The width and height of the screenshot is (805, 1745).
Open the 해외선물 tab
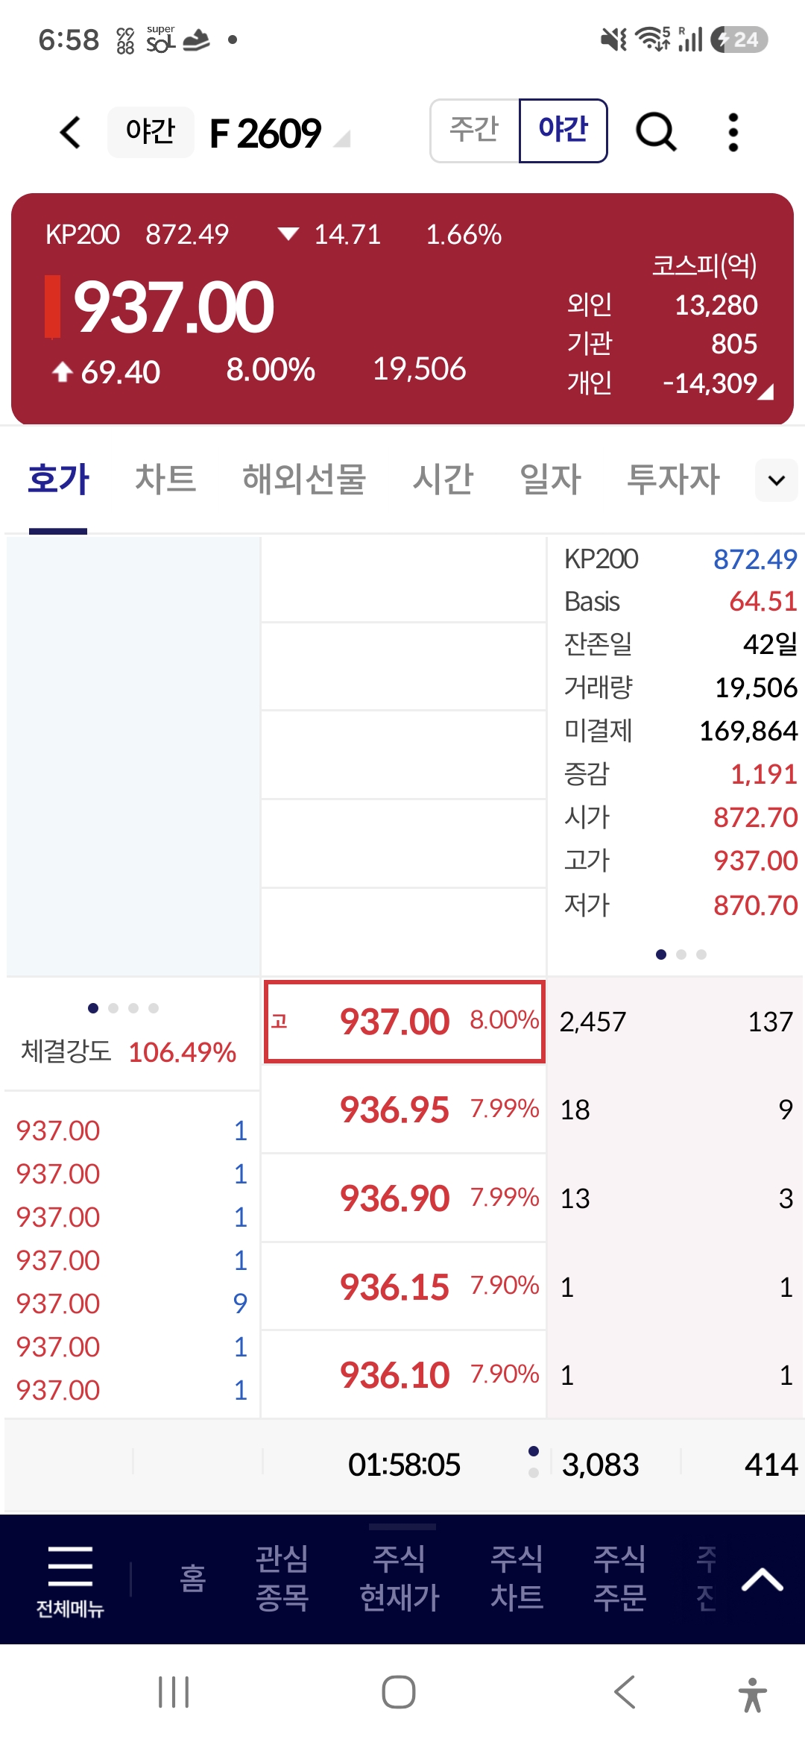(x=304, y=479)
